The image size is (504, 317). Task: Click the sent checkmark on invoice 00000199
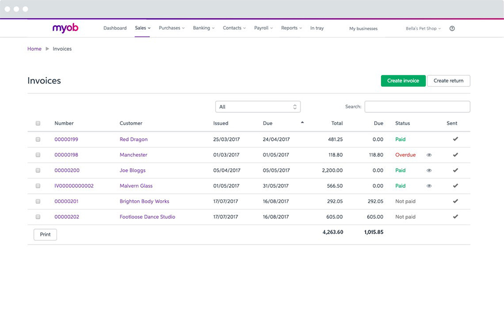pos(456,139)
